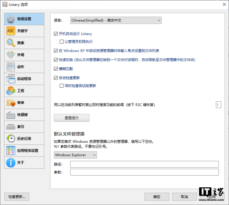Click the color palette icon for 外观
Viewport: 229px width, 205px height.
[11, 55]
